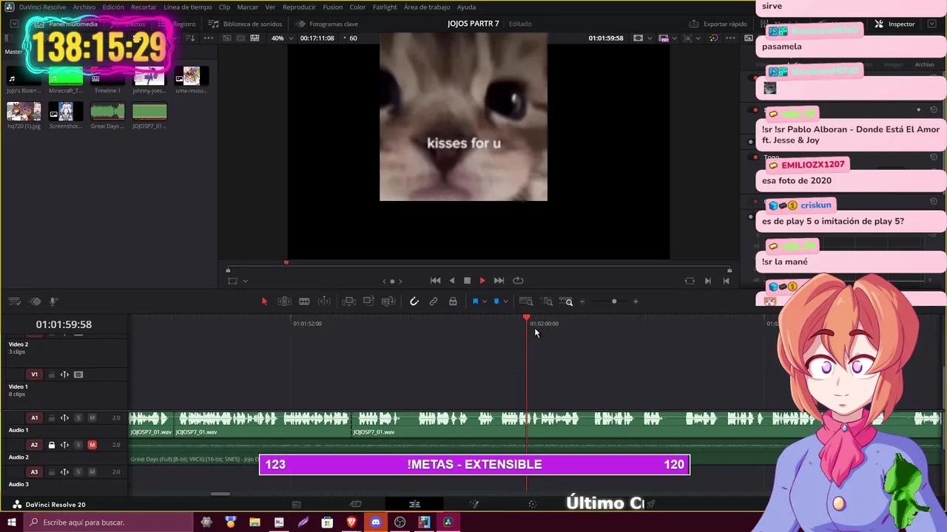Open the Edición menu
This screenshot has width=947, height=532.
point(113,7)
